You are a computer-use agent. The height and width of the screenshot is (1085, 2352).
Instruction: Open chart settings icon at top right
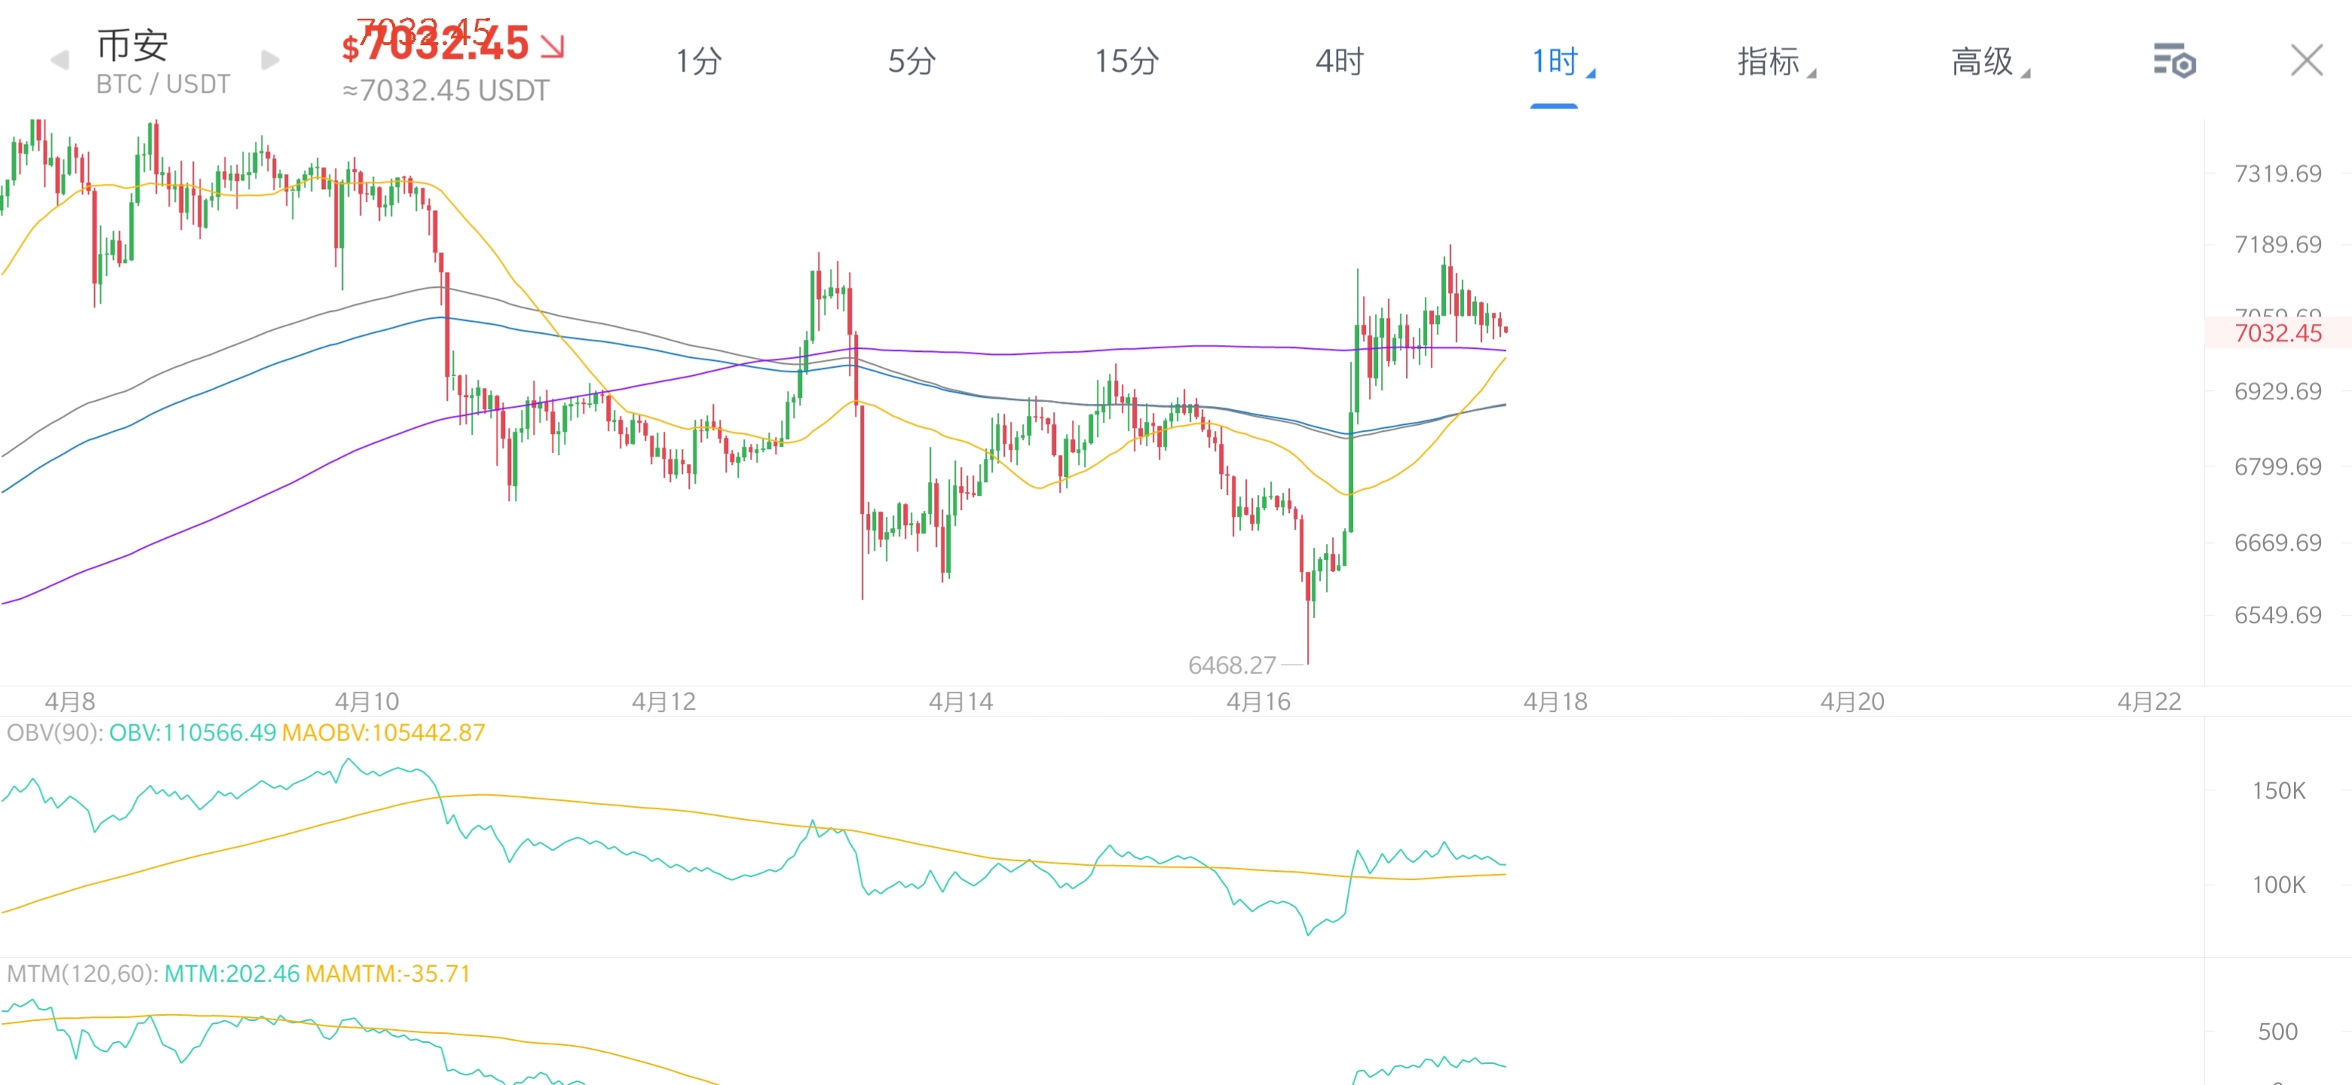(x=2174, y=61)
